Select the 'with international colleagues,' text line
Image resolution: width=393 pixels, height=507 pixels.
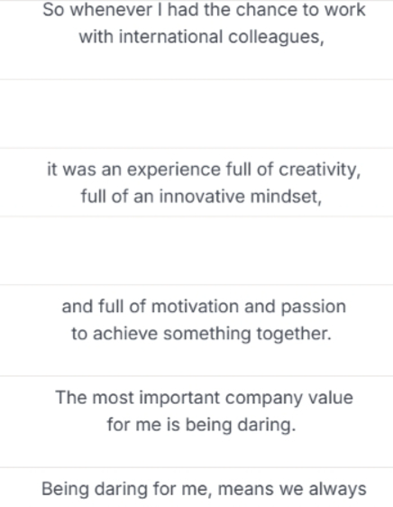click(201, 37)
